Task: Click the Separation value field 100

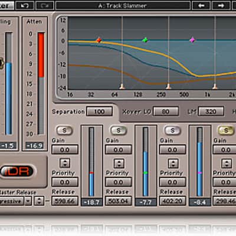Action: click(100, 112)
